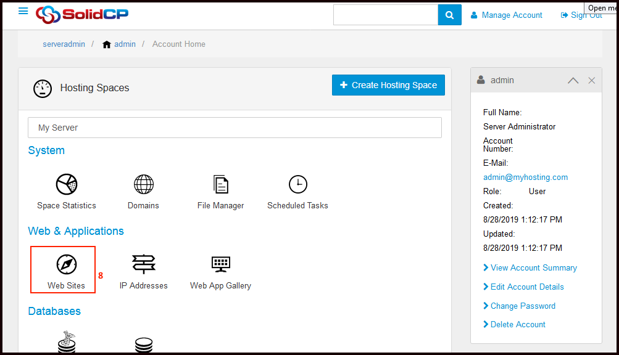
Task: Click in the search input field
Action: 386,15
